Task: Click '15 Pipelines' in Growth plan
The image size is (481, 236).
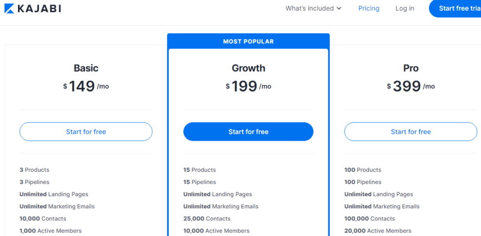Action: 200,182
